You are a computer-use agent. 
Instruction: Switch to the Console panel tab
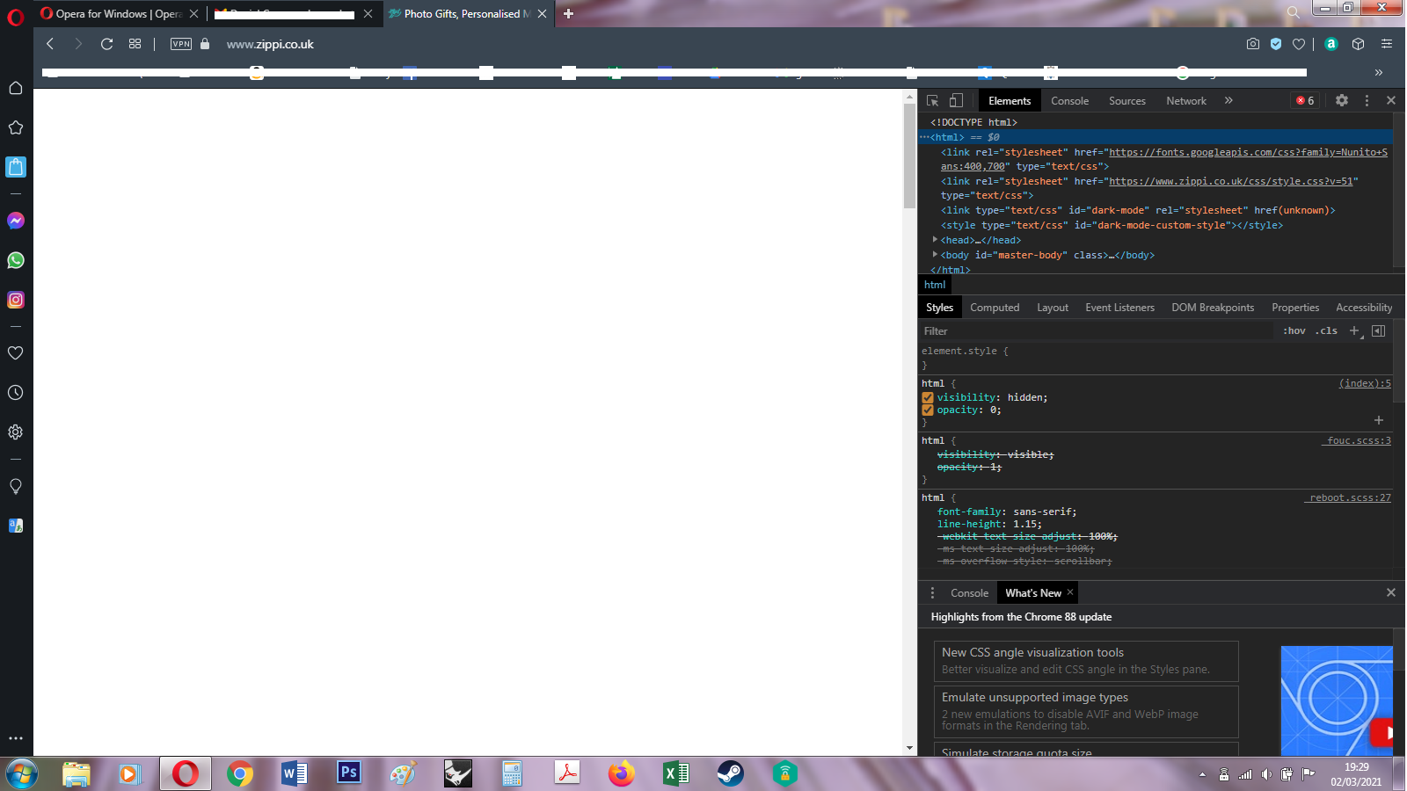click(x=1069, y=101)
